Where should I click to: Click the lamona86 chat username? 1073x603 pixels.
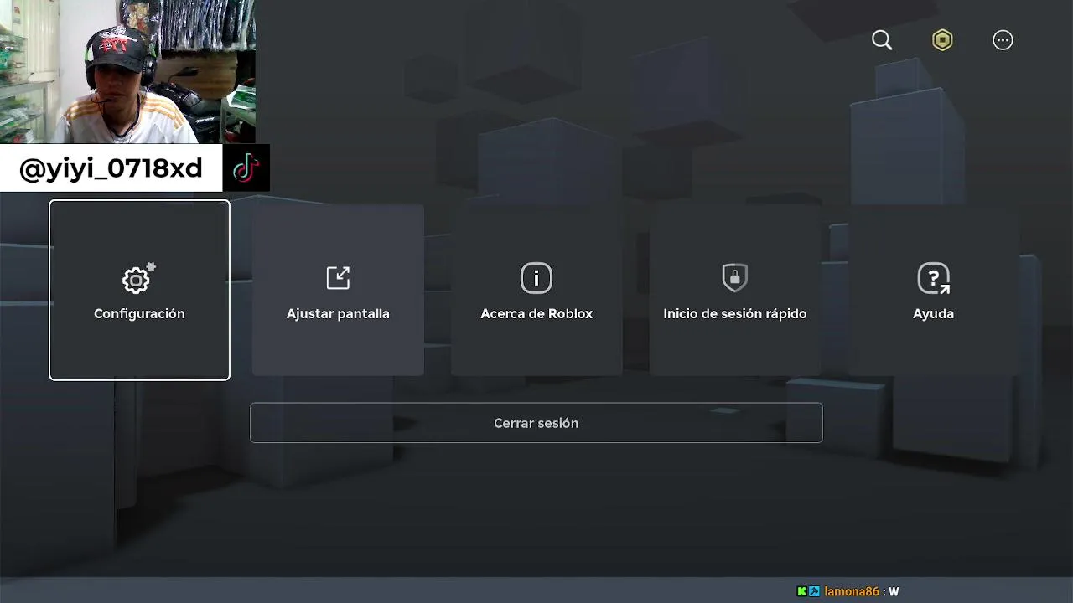tap(852, 591)
